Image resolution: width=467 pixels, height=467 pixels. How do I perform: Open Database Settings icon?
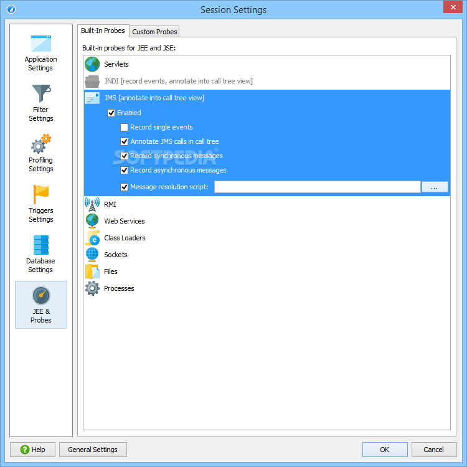(41, 245)
